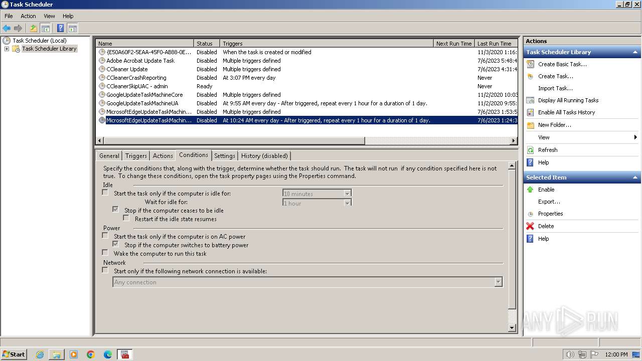This screenshot has height=361, width=642.
Task: Click Import Task link in Actions pane
Action: [555, 88]
